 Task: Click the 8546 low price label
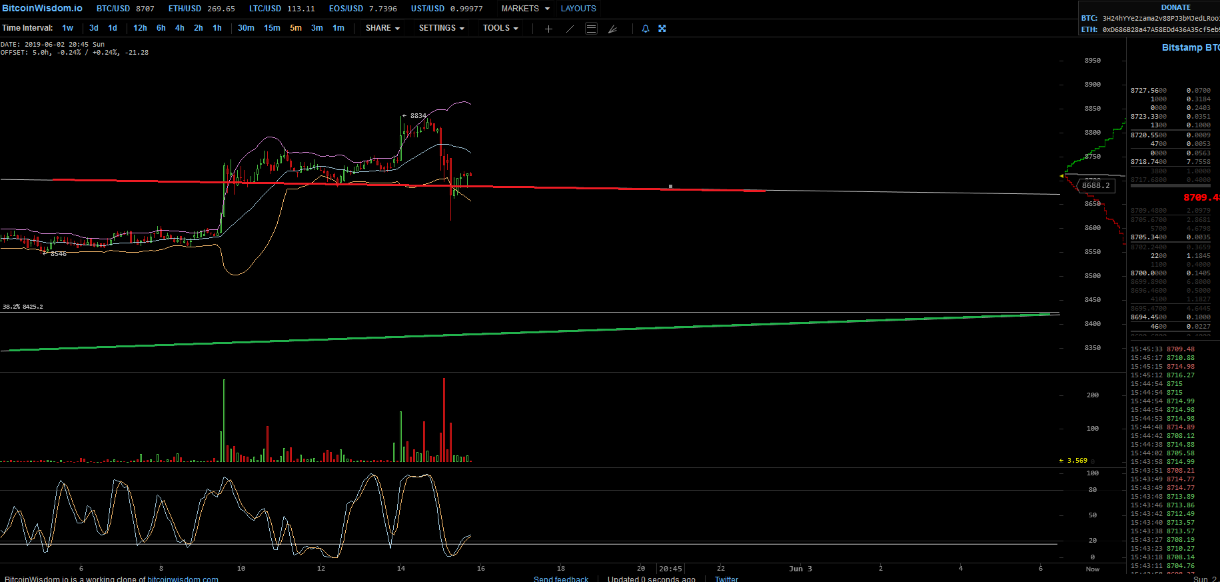[58, 254]
